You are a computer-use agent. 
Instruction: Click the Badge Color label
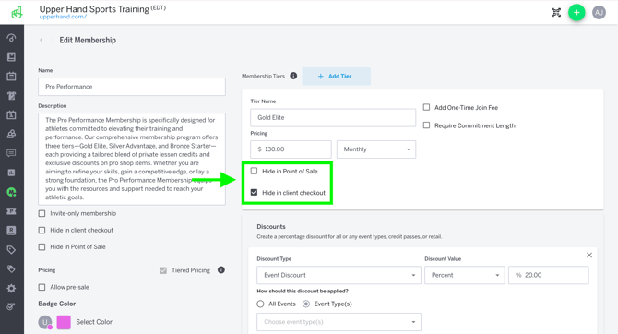(x=57, y=304)
